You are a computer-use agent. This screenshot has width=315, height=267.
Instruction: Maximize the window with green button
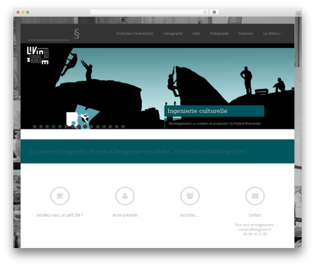28,13
